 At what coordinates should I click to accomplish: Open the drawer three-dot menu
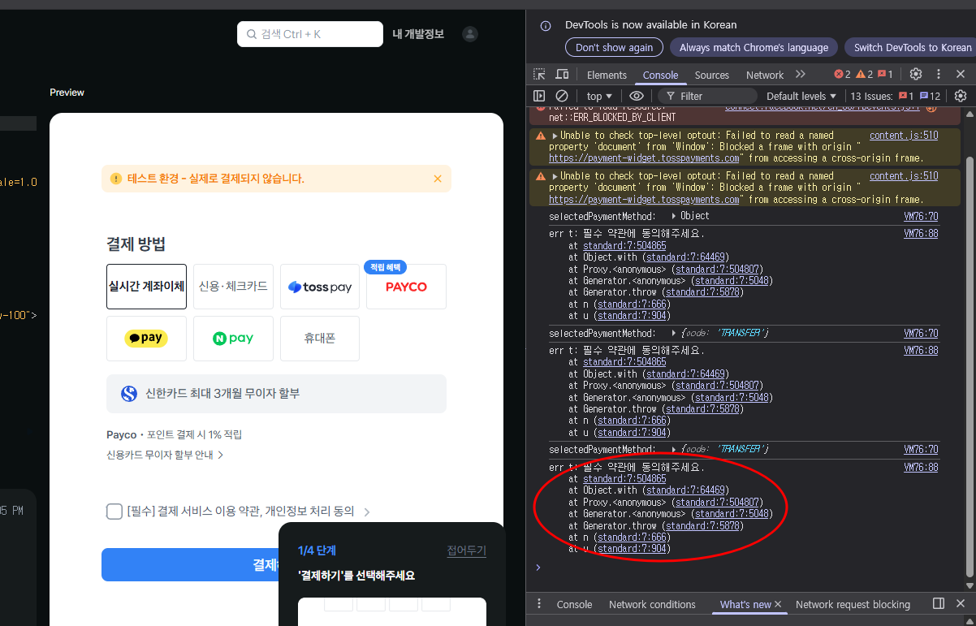click(539, 604)
